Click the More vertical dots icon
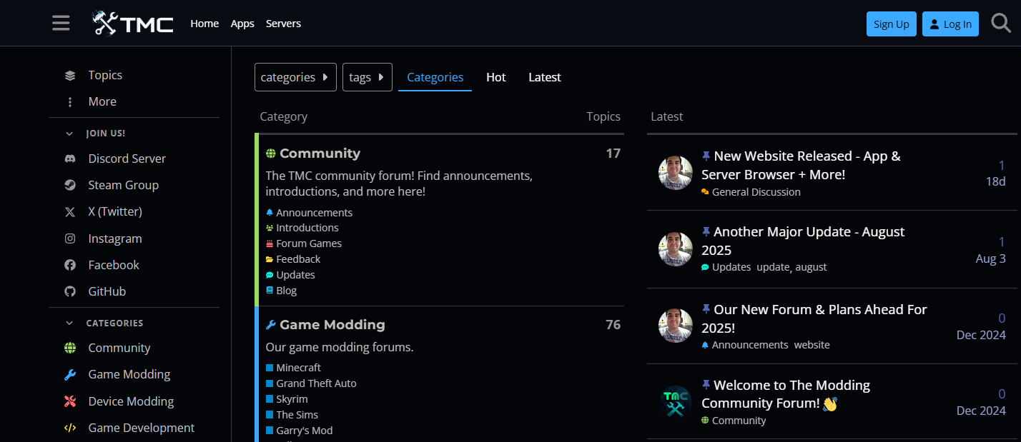This screenshot has width=1021, height=442. pos(70,102)
